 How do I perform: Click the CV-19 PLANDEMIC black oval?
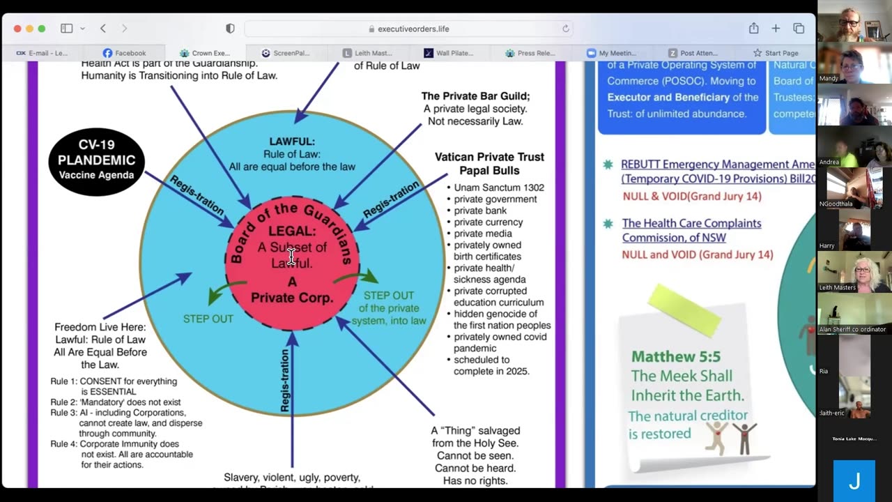coord(96,162)
